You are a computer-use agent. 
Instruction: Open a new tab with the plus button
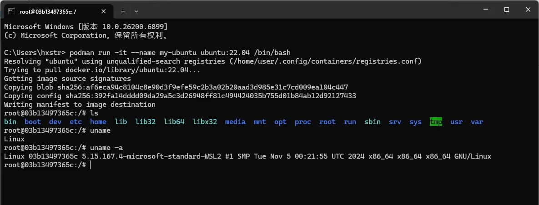123,10
